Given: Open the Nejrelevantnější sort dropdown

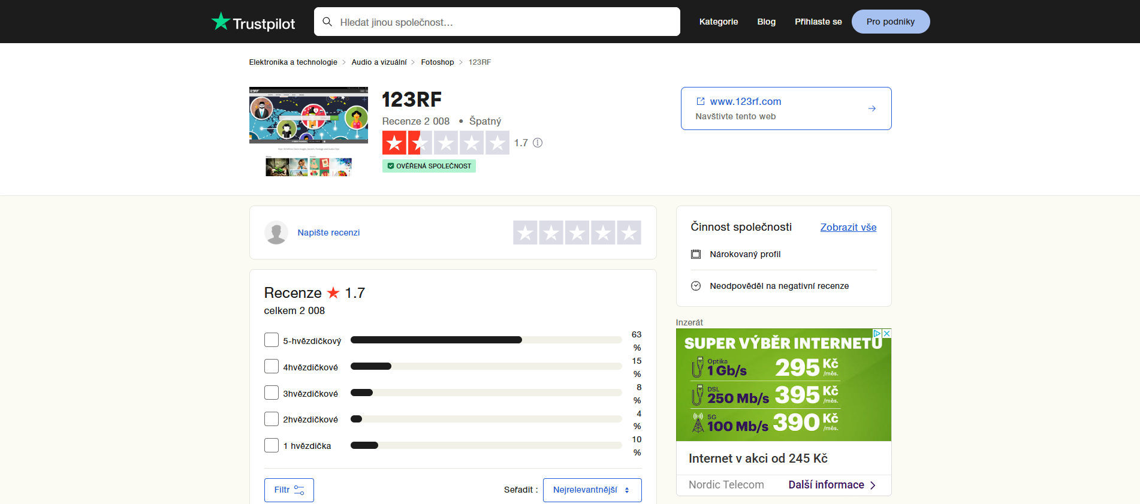Looking at the screenshot, I should tap(592, 490).
